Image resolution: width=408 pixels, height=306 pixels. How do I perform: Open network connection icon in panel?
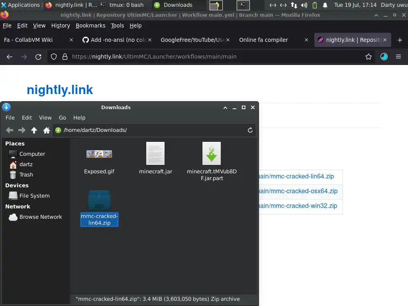click(294, 5)
